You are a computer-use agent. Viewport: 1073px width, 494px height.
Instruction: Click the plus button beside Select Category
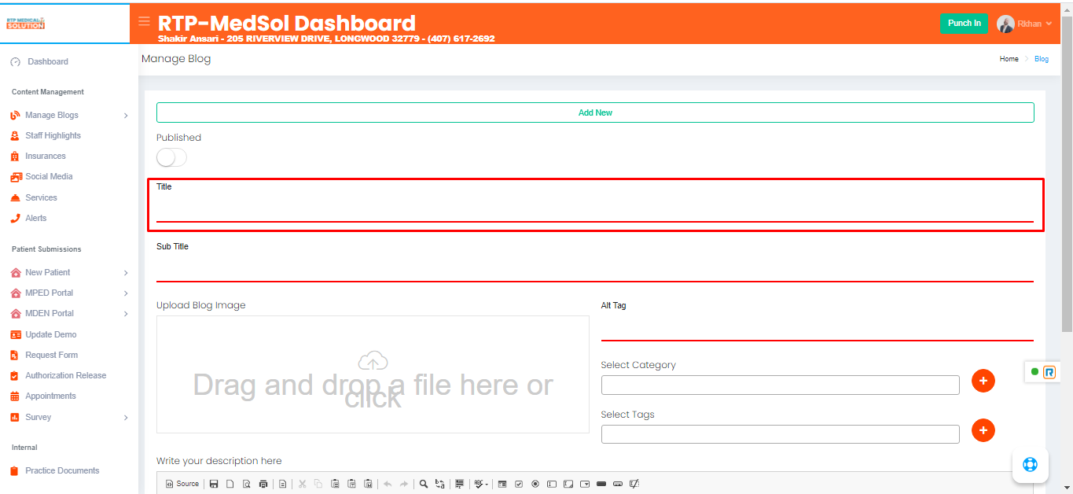click(x=983, y=381)
